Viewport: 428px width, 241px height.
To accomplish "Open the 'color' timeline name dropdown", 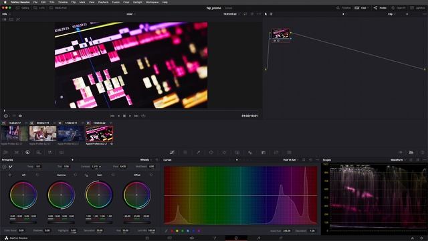I will [131, 14].
